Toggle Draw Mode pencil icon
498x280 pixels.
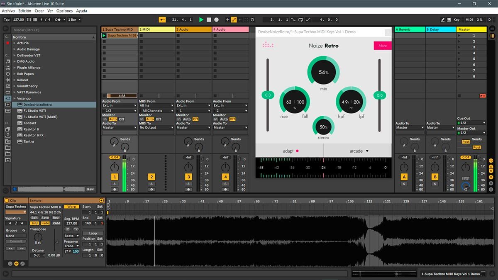click(x=443, y=19)
